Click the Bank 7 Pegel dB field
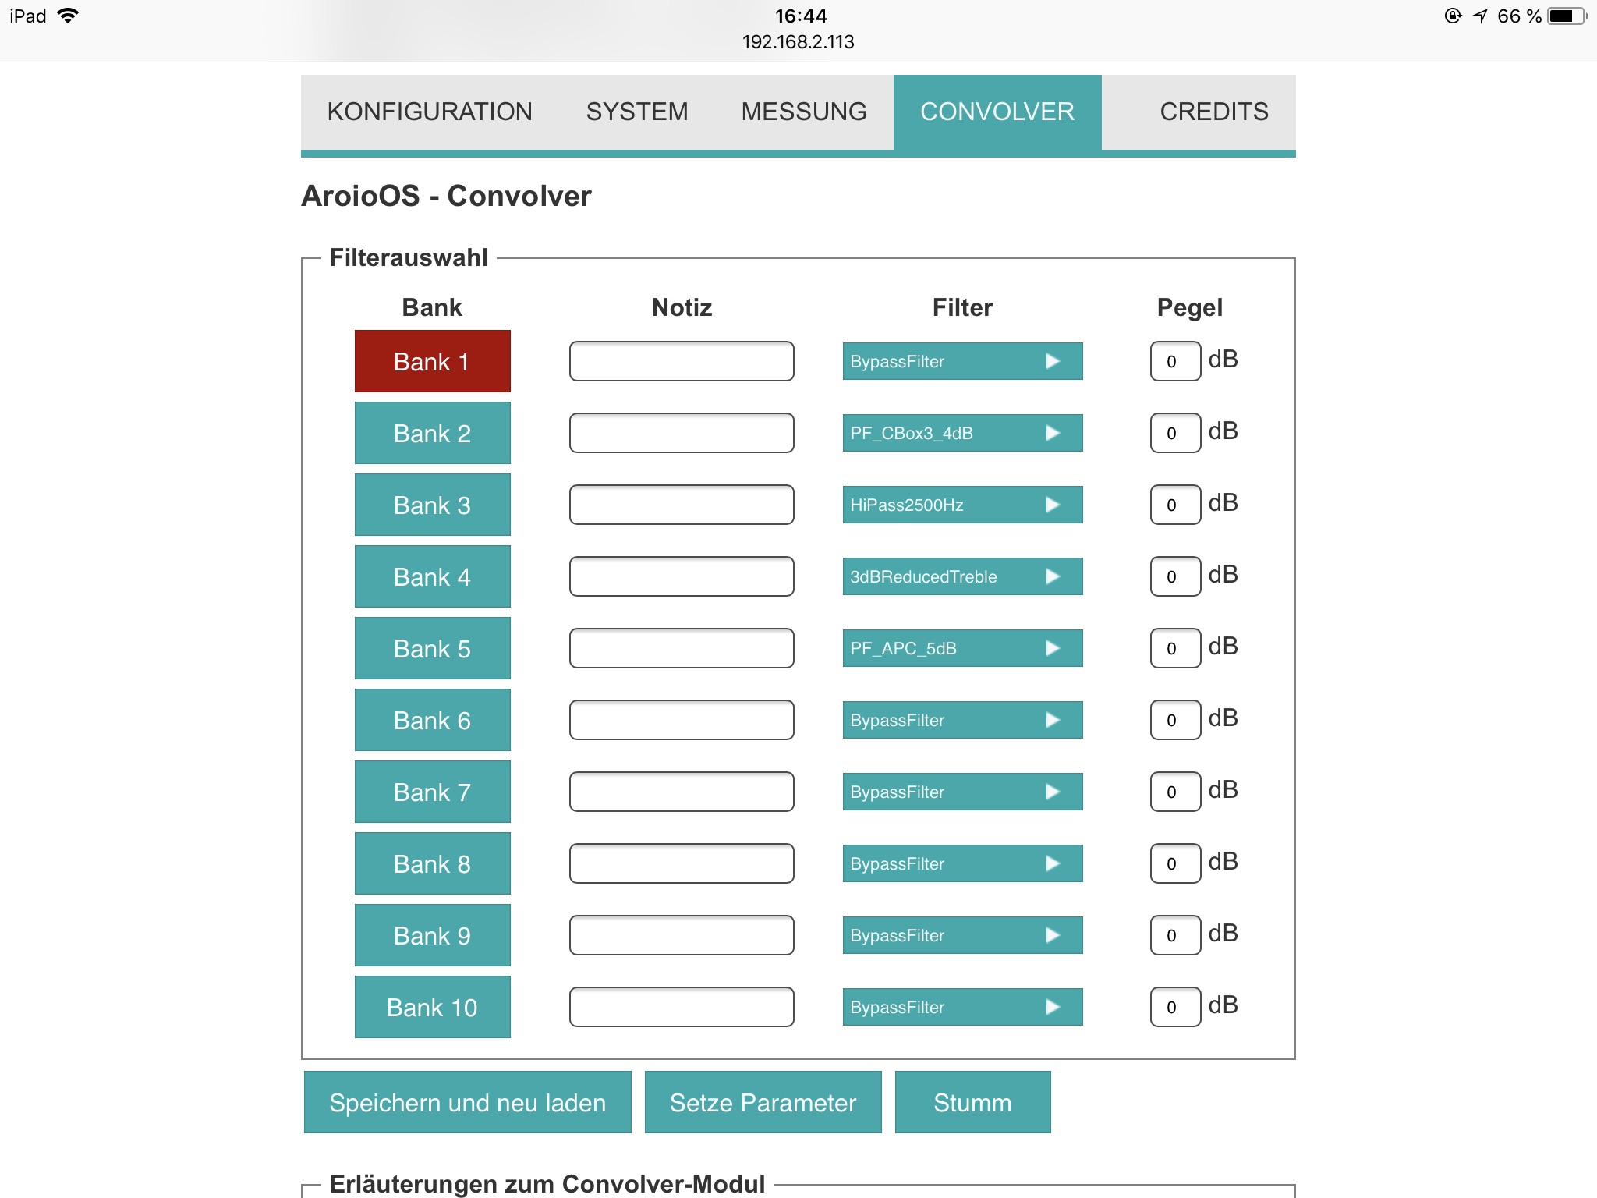 [x=1175, y=792]
